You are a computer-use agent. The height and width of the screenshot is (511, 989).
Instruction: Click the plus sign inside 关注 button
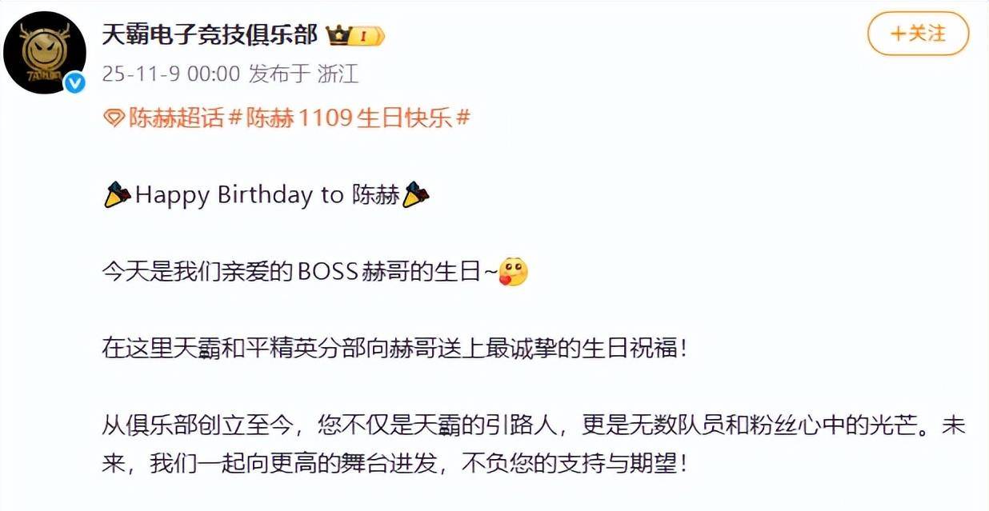(899, 34)
